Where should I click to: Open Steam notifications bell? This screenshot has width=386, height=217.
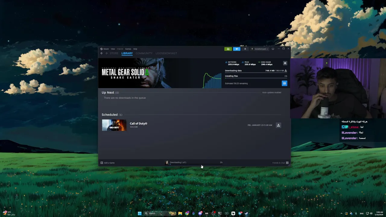tap(245, 49)
